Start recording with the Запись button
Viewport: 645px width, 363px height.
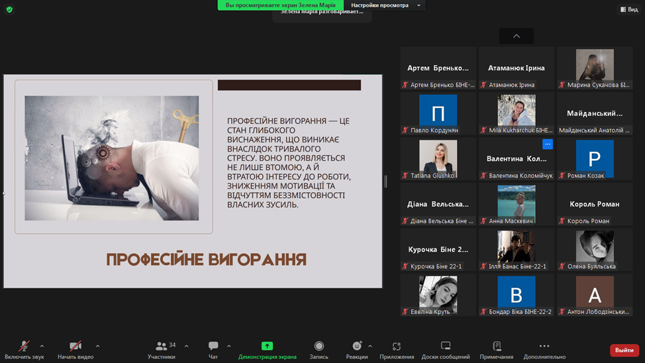click(319, 349)
